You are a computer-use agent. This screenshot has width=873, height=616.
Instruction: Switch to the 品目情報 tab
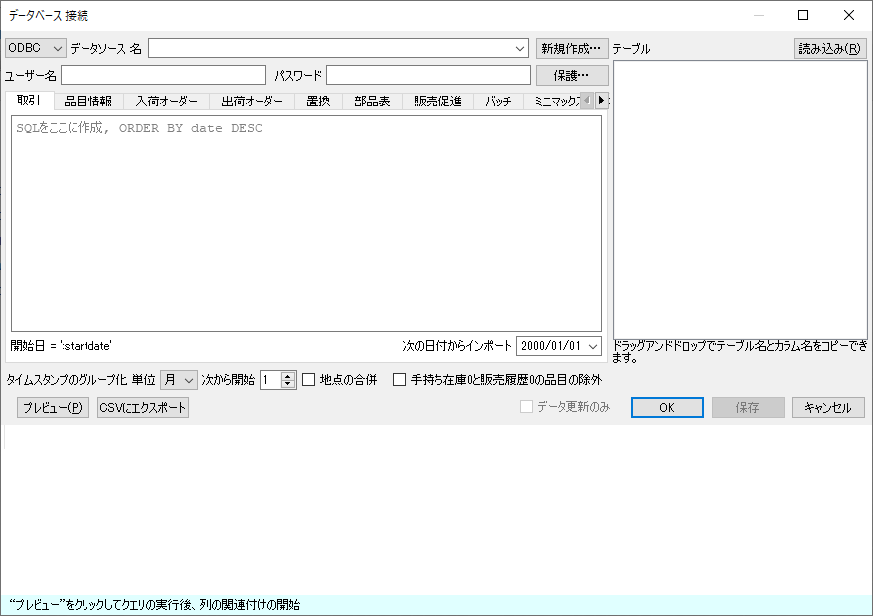(x=87, y=101)
